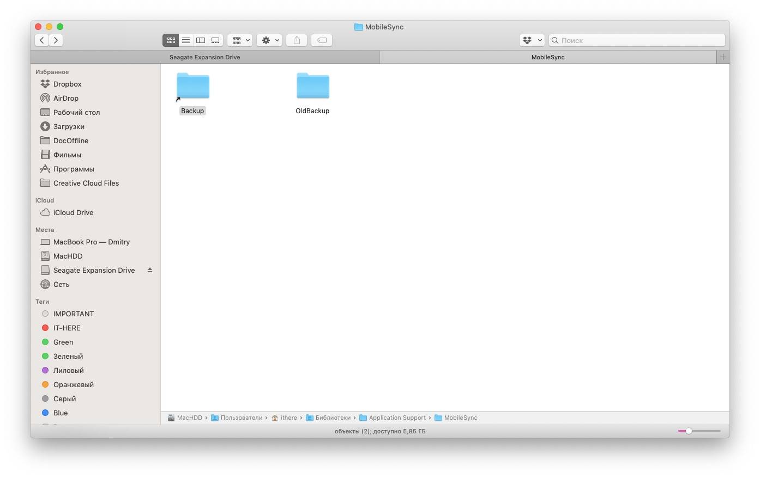
Task: Go forward to the next folder
Action: [x=56, y=40]
